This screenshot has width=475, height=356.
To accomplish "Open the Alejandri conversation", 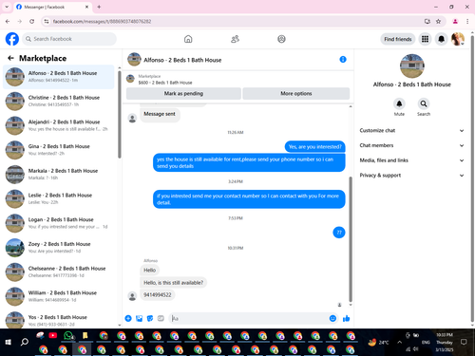I will pos(59,125).
